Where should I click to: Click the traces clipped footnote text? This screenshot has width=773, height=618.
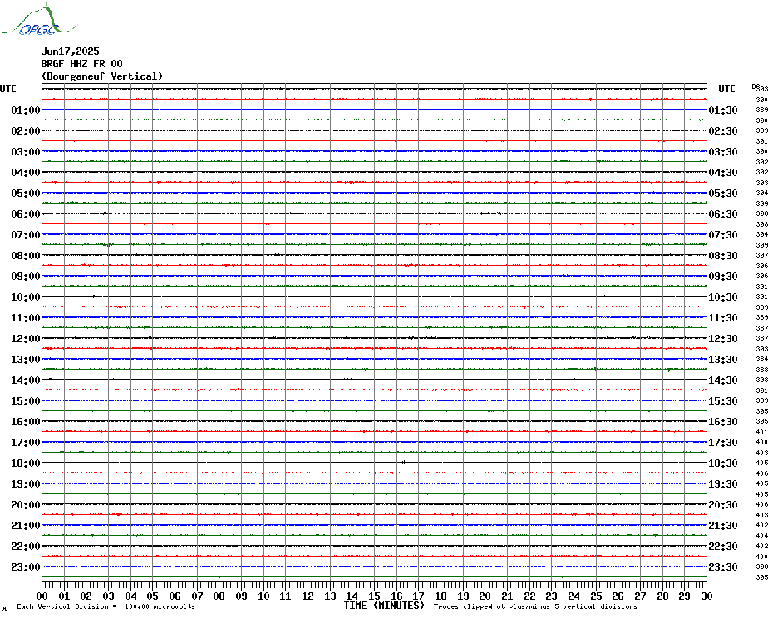coord(547,606)
